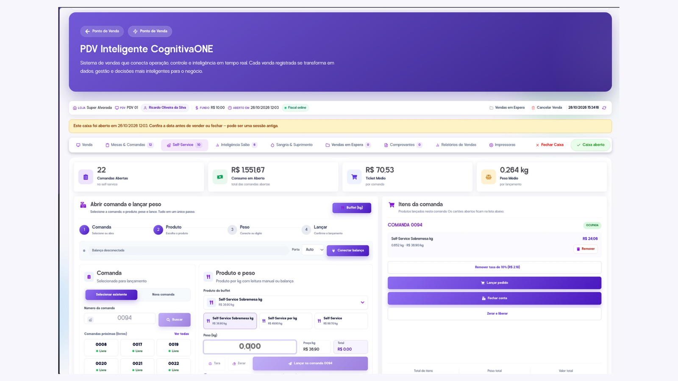Click the Fechar Caixa button
Viewport: 678px width, 381px height.
549,145
